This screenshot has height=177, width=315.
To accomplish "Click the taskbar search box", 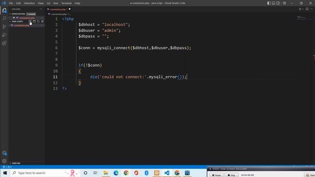I will click(x=45, y=173).
